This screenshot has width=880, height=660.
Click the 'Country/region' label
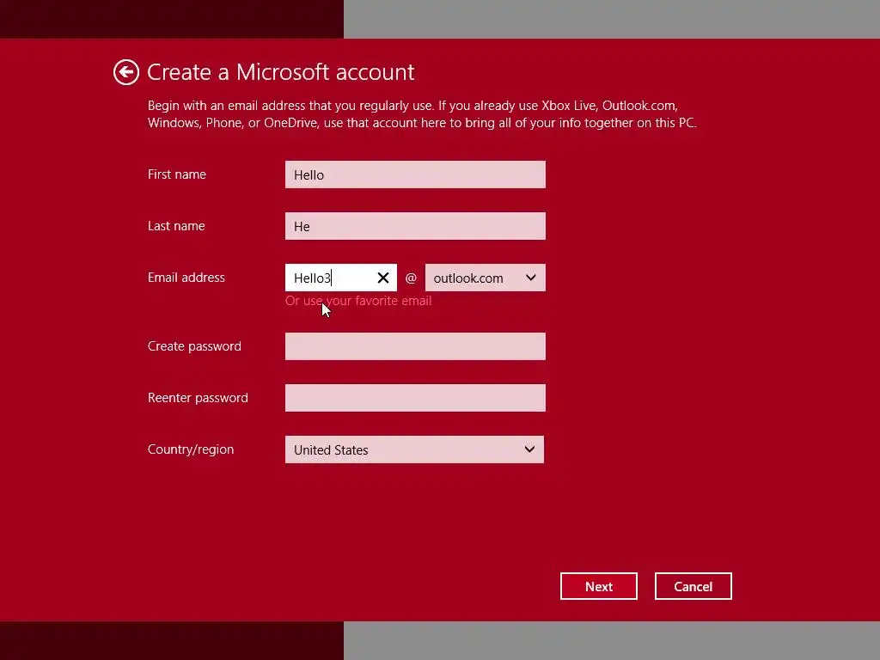pyautogui.click(x=191, y=449)
